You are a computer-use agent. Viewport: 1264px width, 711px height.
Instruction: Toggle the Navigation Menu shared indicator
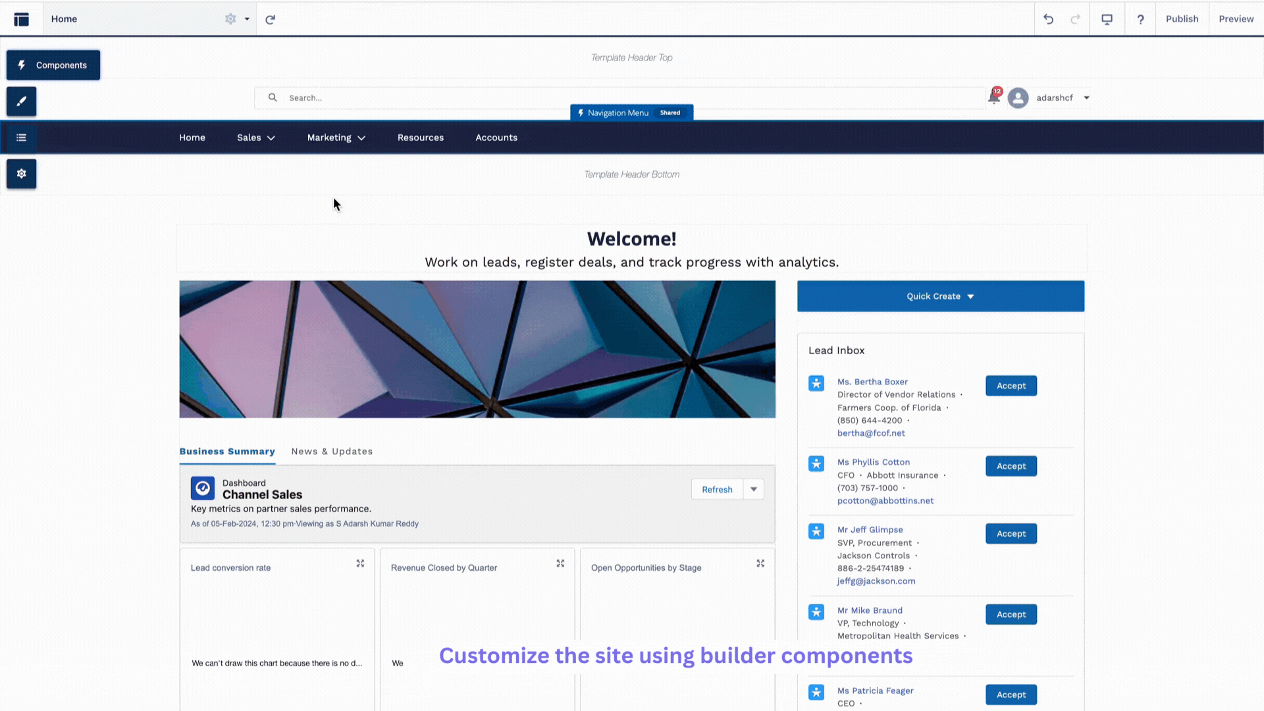coord(670,112)
